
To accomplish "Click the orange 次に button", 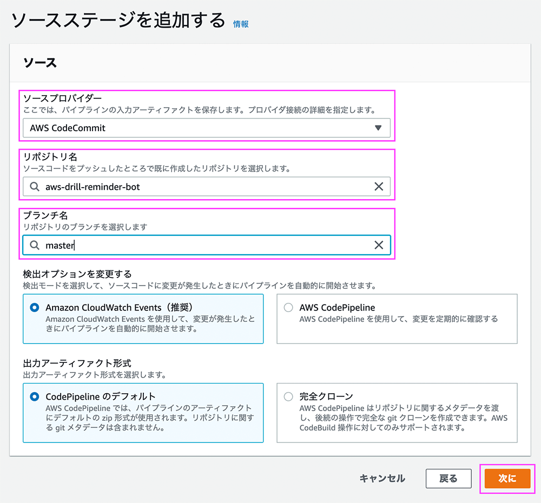I will coord(507,479).
